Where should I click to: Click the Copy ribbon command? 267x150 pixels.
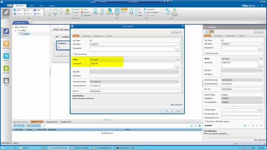pyautogui.click(x=138, y=12)
